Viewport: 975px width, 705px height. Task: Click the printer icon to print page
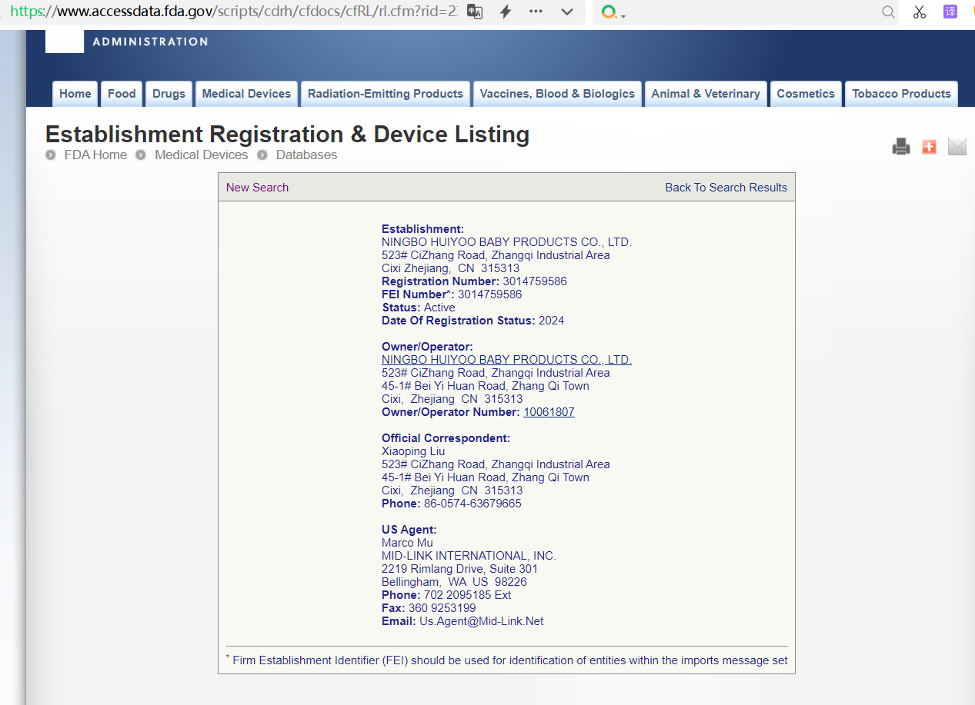[900, 146]
